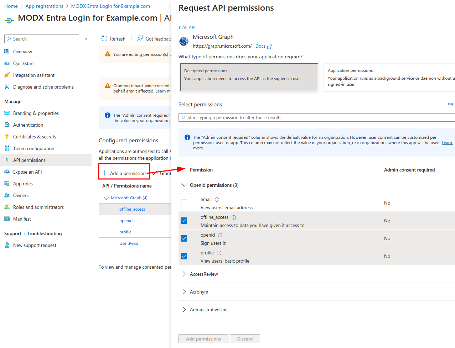Click the info icon next to email permission
Viewport: 455px width, 348px height.
(217, 200)
